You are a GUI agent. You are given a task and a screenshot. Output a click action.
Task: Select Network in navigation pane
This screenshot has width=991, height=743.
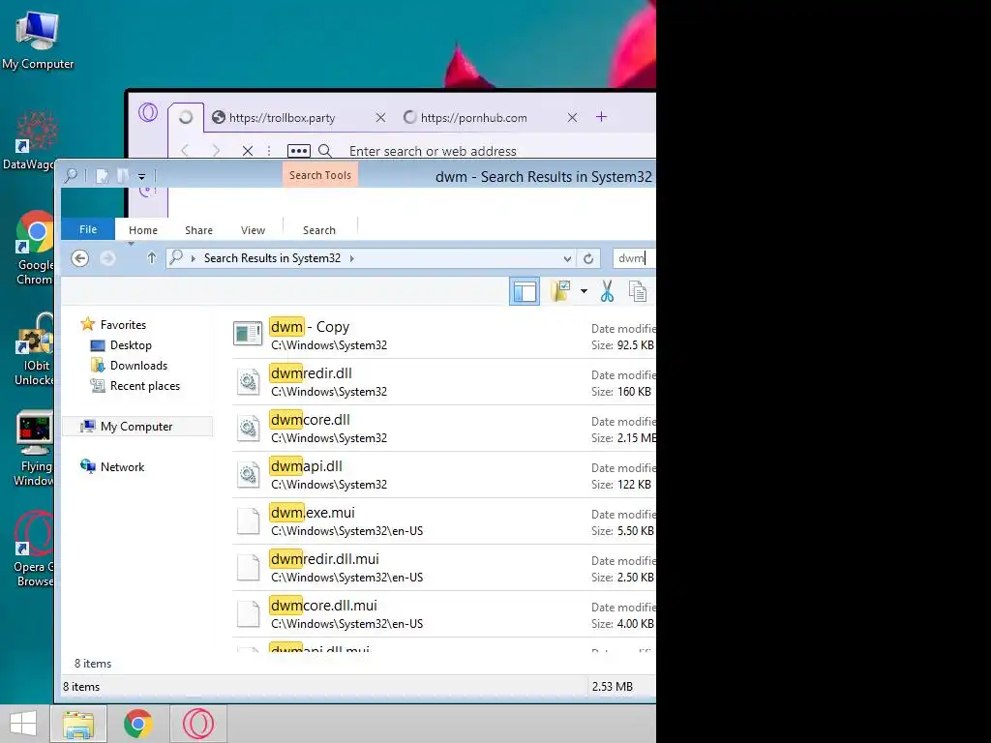[122, 467]
